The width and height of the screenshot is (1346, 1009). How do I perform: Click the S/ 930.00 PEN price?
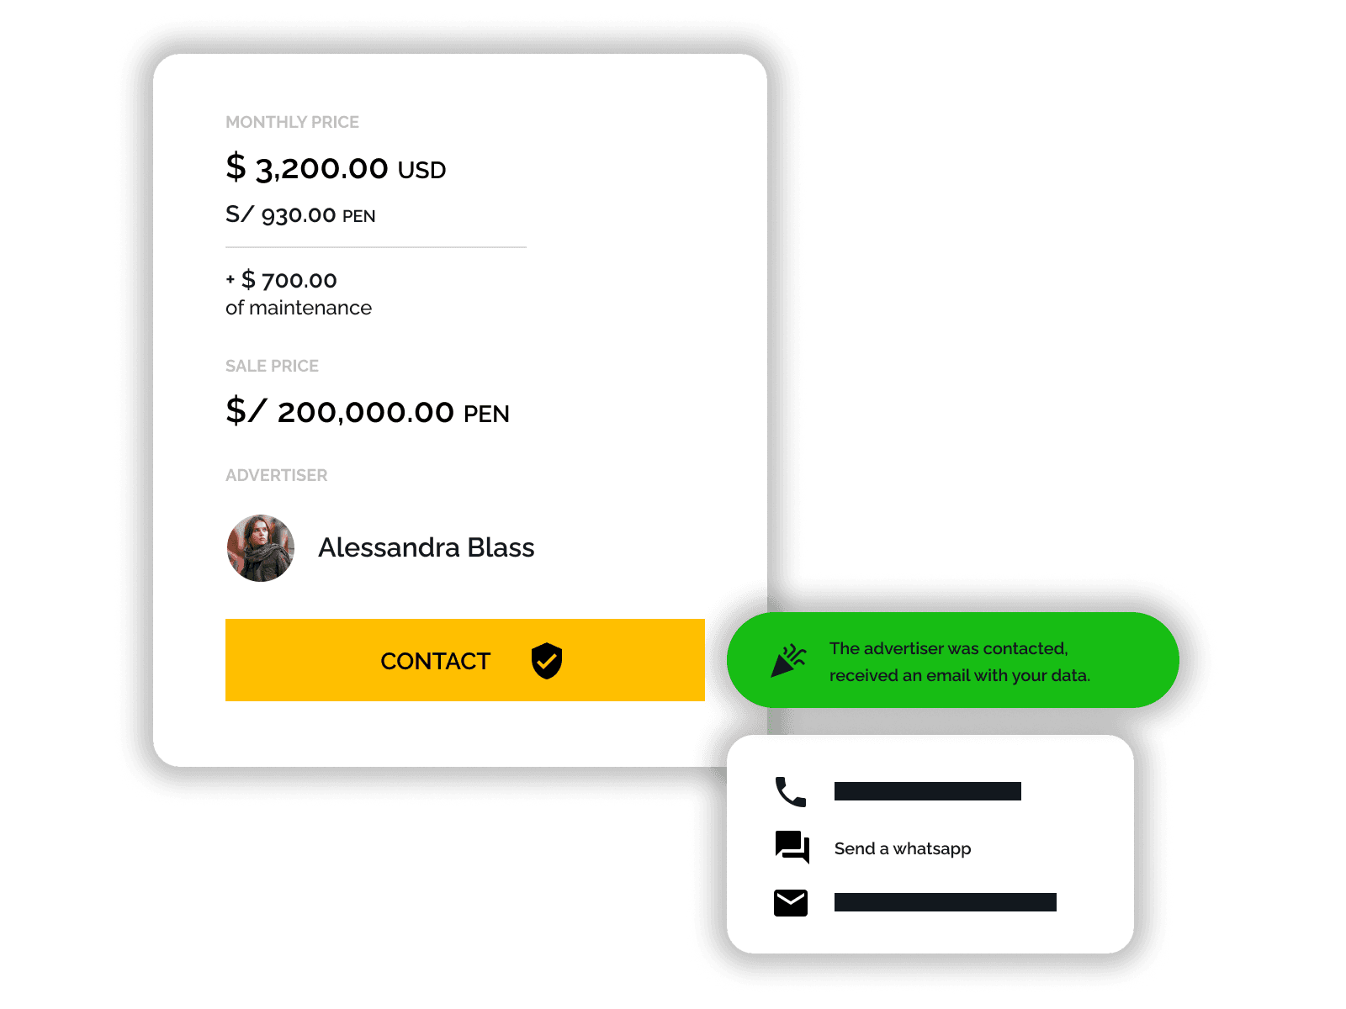(300, 214)
